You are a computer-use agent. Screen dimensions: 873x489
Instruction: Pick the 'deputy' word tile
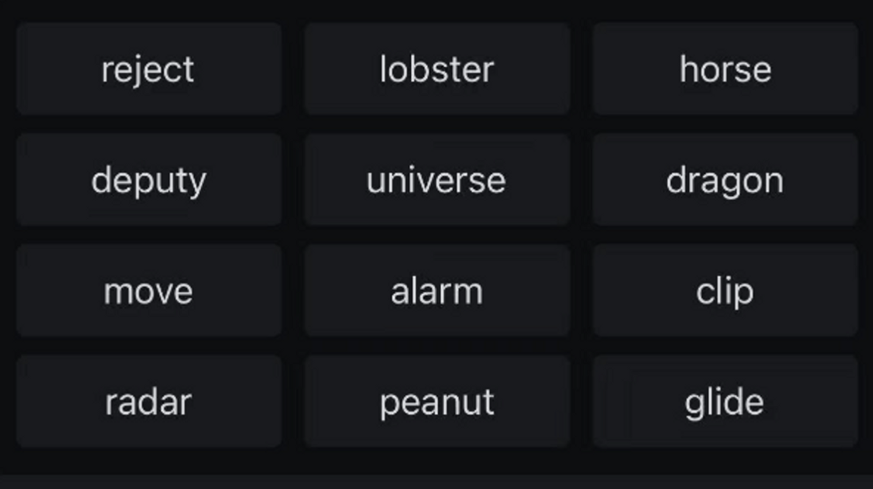[148, 180]
